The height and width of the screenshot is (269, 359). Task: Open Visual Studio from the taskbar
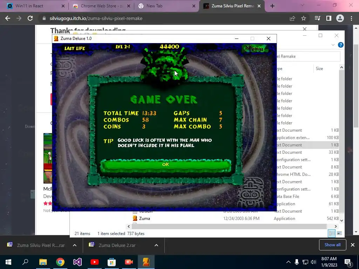tap(77, 262)
